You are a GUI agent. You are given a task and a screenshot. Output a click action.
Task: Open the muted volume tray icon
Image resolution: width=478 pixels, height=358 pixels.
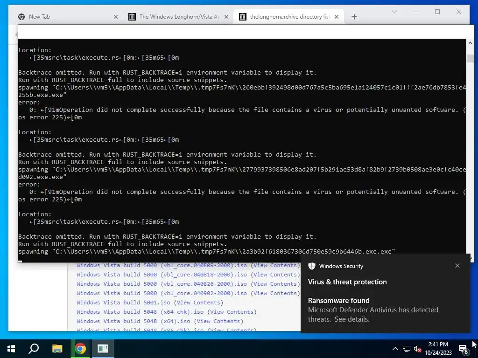[x=417, y=349]
